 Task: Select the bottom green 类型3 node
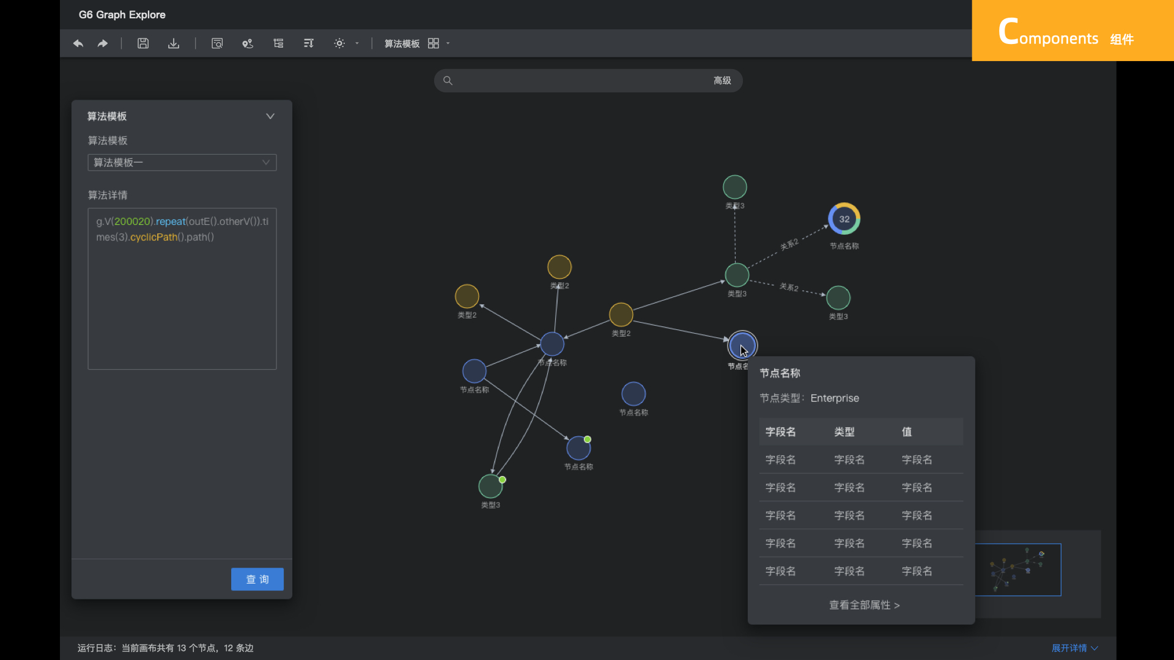(x=490, y=486)
